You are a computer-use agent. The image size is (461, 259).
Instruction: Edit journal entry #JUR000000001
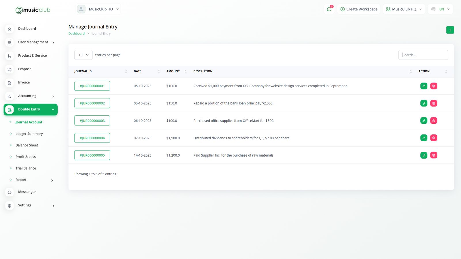pos(424,86)
